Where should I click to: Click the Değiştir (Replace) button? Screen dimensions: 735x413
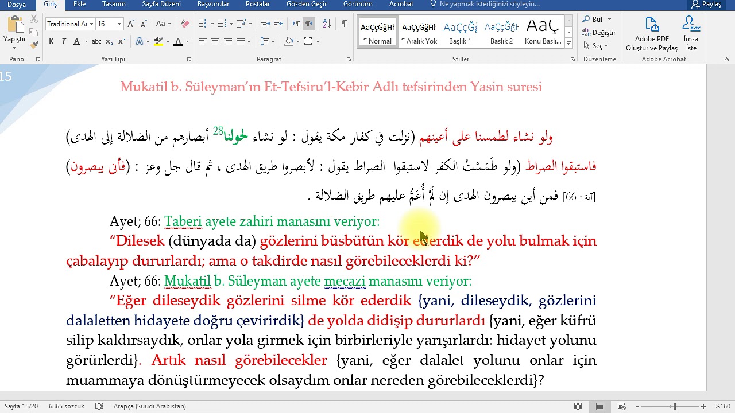point(599,33)
